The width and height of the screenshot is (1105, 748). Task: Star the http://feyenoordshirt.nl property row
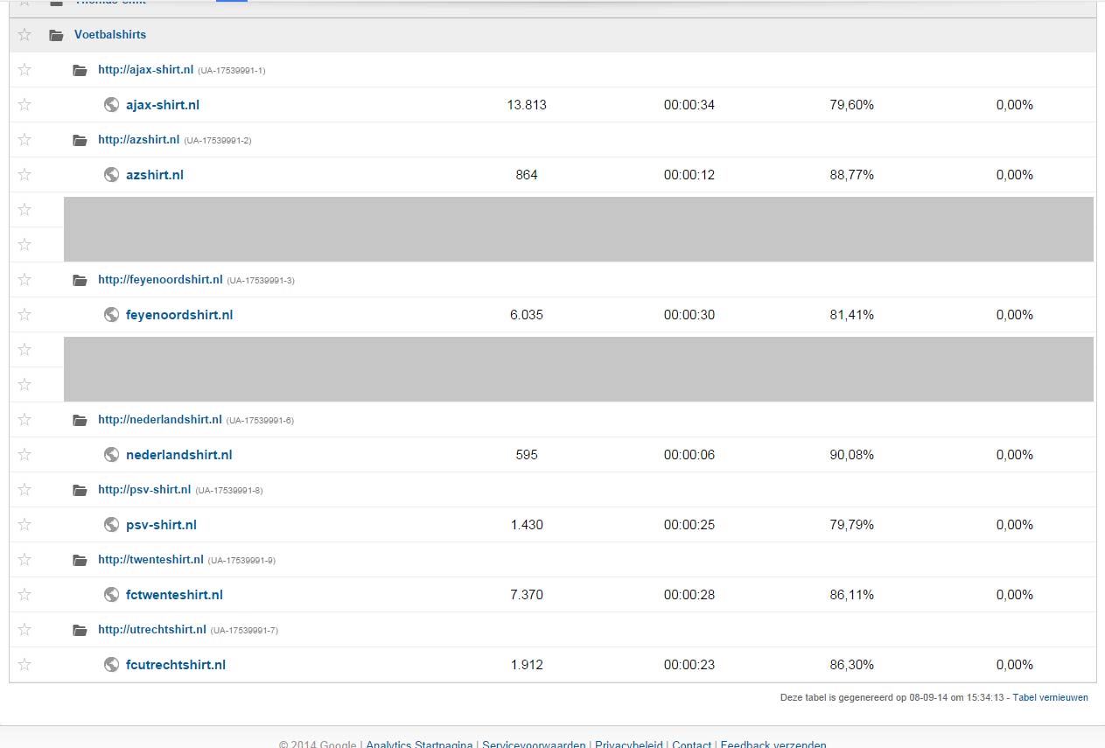coord(24,280)
